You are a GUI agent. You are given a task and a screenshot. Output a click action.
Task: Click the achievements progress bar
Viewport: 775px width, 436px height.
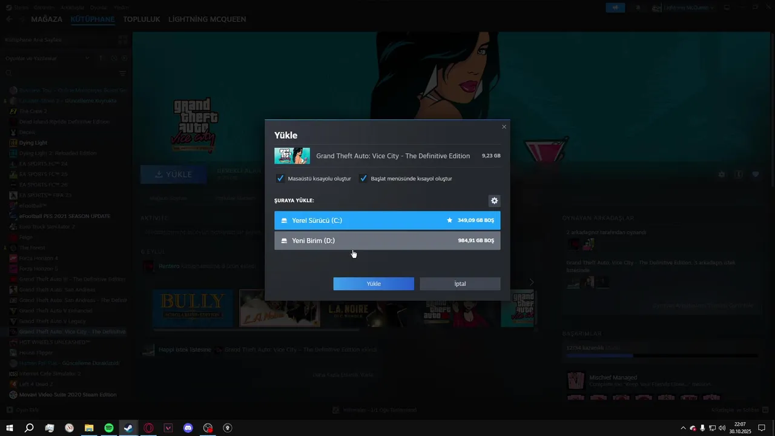point(662,355)
